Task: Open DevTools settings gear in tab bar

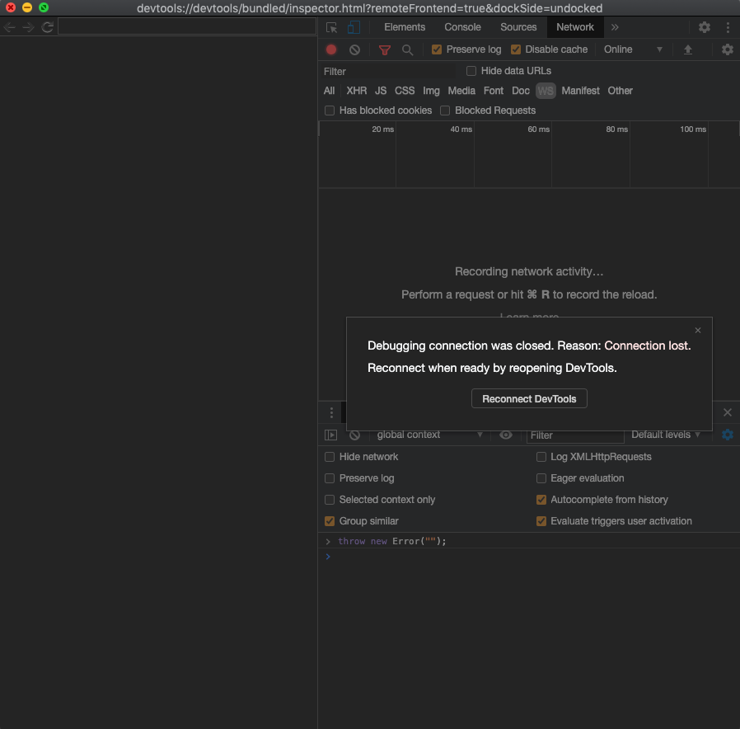Action: [x=704, y=27]
